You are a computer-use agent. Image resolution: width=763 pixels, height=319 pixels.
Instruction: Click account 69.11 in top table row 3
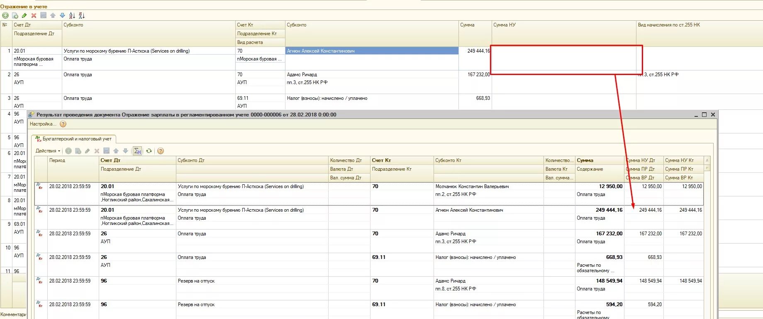[243, 98]
